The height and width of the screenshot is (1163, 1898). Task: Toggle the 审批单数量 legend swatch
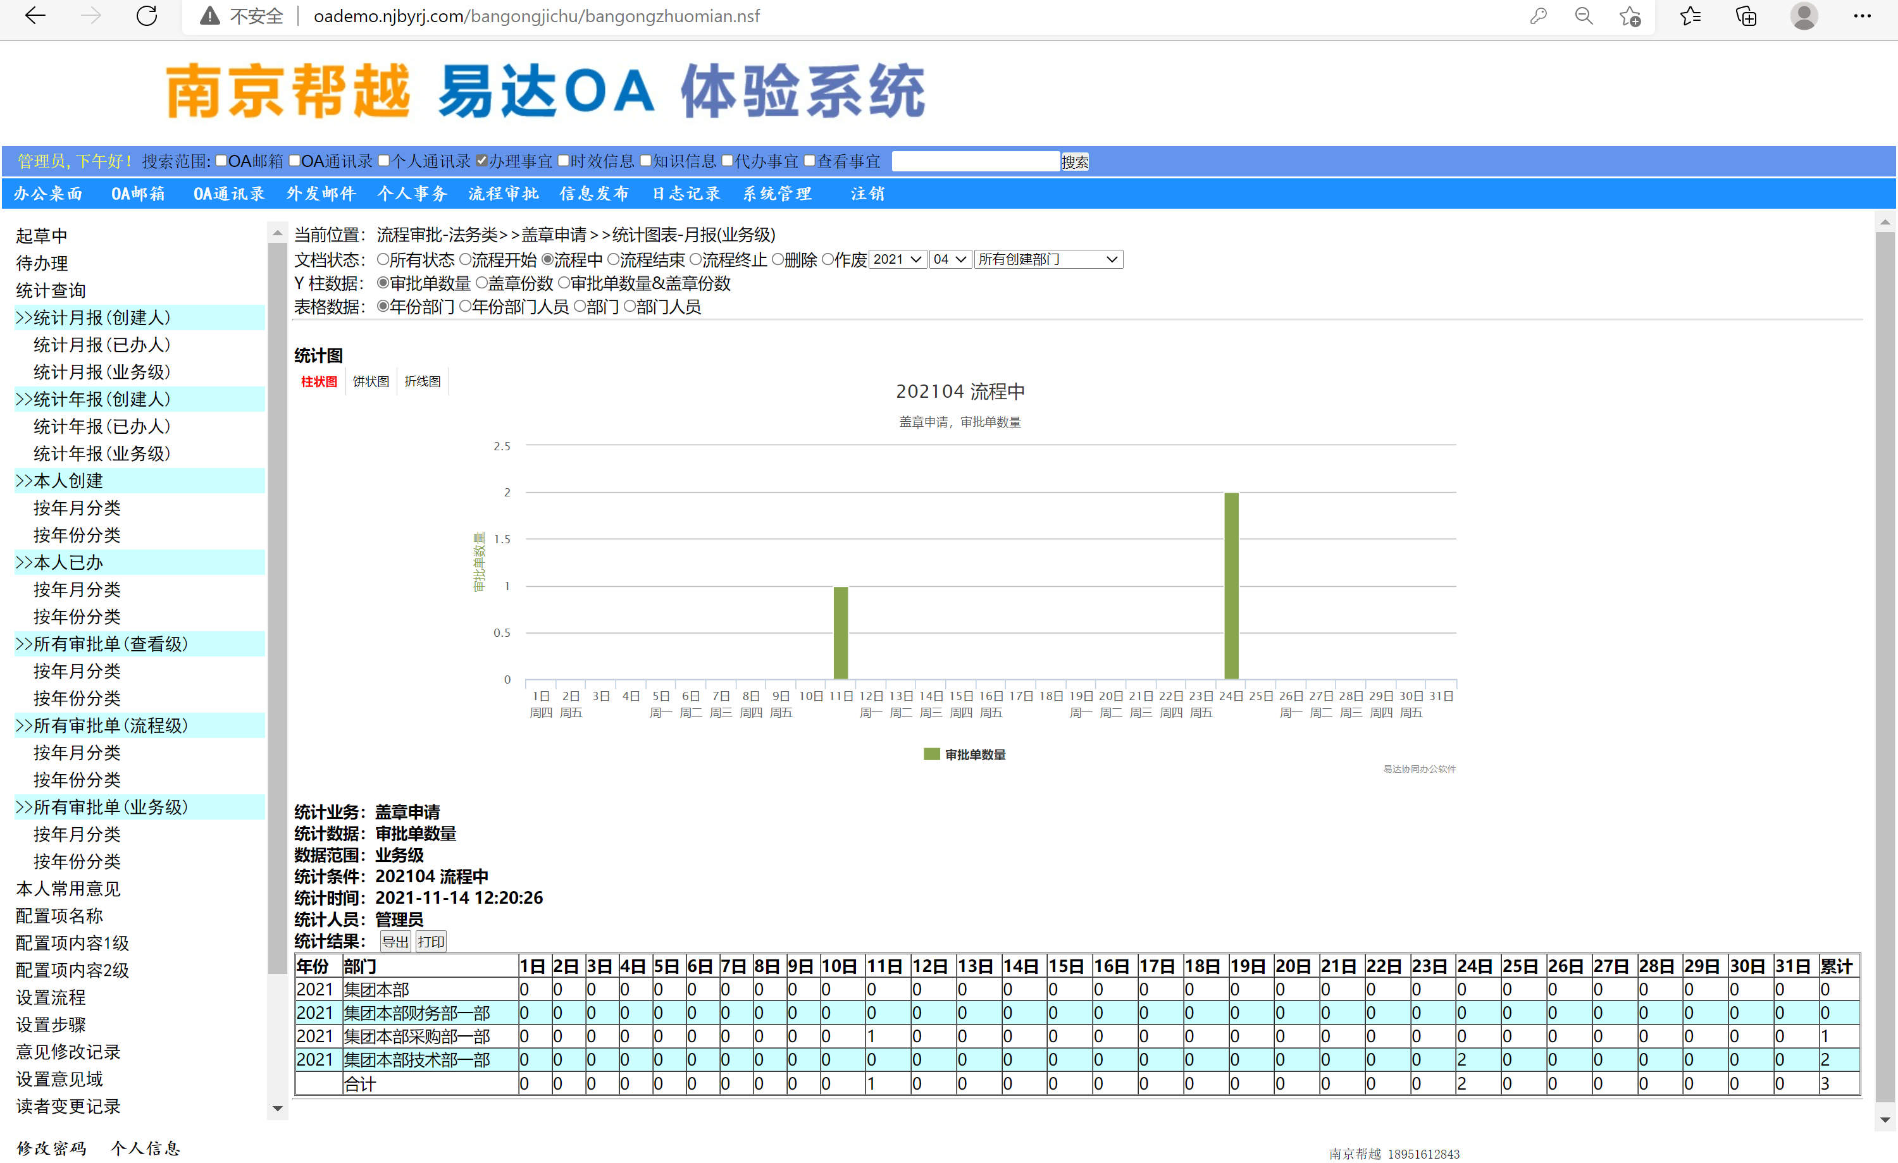point(931,754)
